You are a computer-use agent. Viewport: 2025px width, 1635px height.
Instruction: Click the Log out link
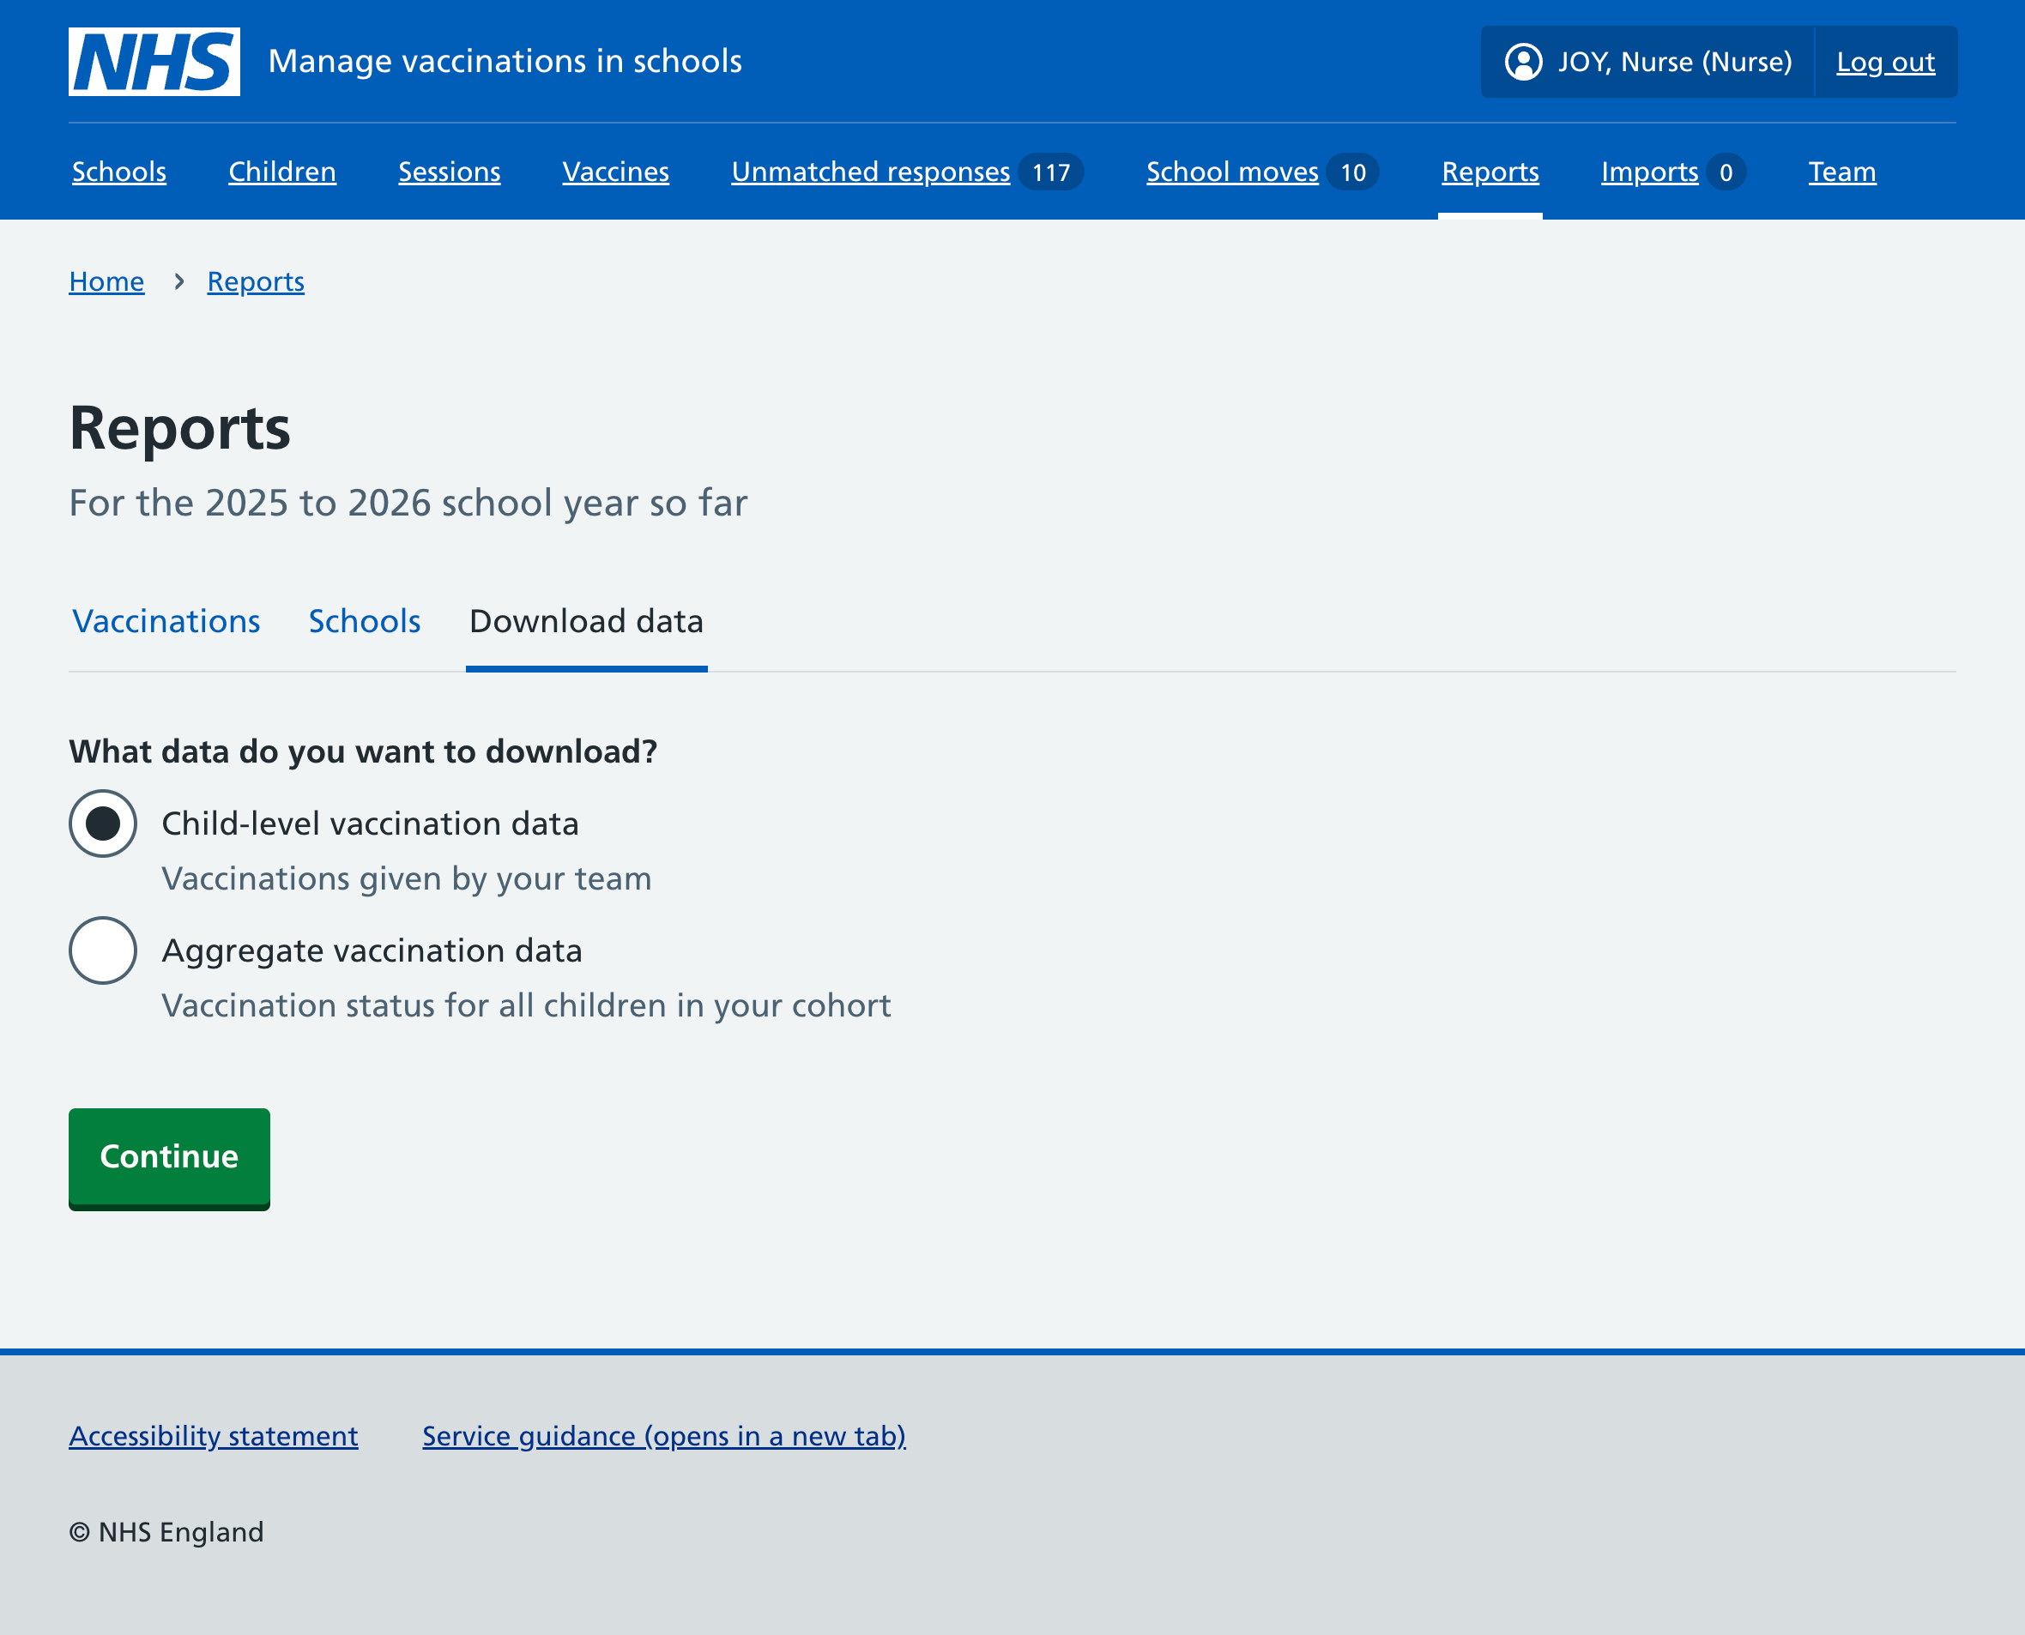click(x=1883, y=61)
